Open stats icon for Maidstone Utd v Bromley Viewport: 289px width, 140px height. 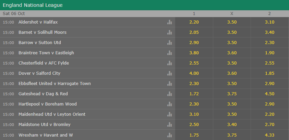tap(169, 125)
